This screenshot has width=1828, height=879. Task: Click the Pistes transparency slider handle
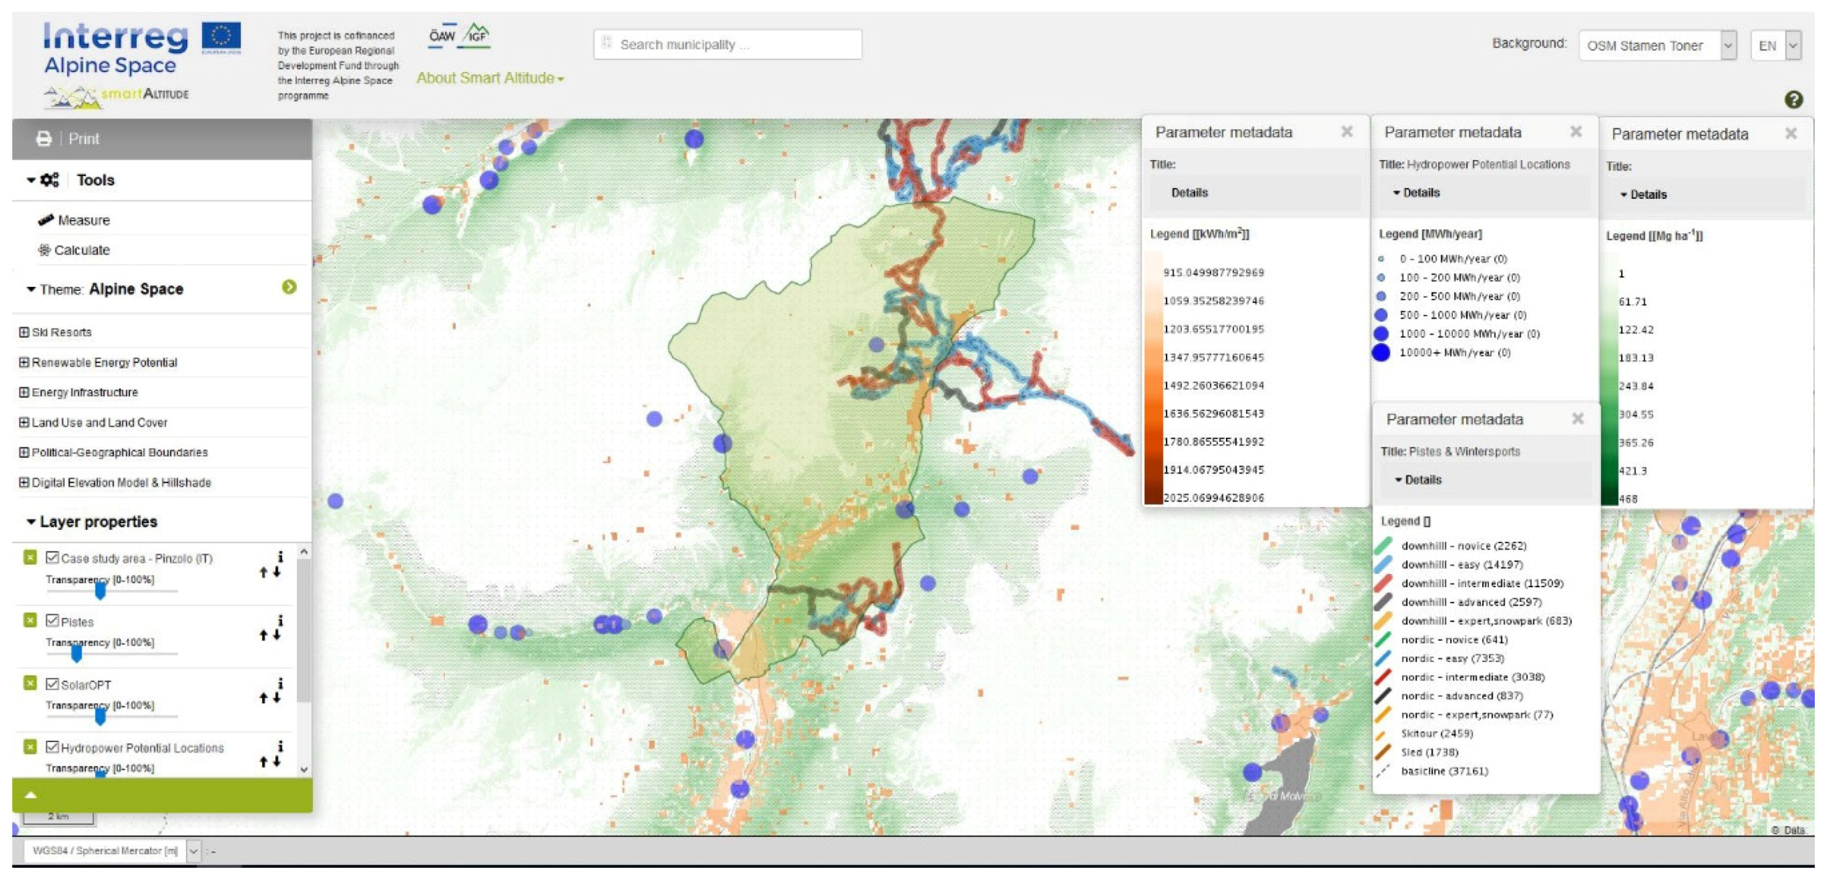[x=77, y=654]
